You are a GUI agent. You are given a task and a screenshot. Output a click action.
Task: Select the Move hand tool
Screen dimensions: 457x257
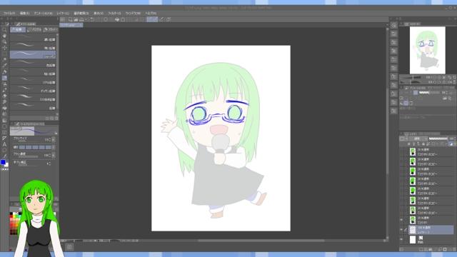click(4, 36)
